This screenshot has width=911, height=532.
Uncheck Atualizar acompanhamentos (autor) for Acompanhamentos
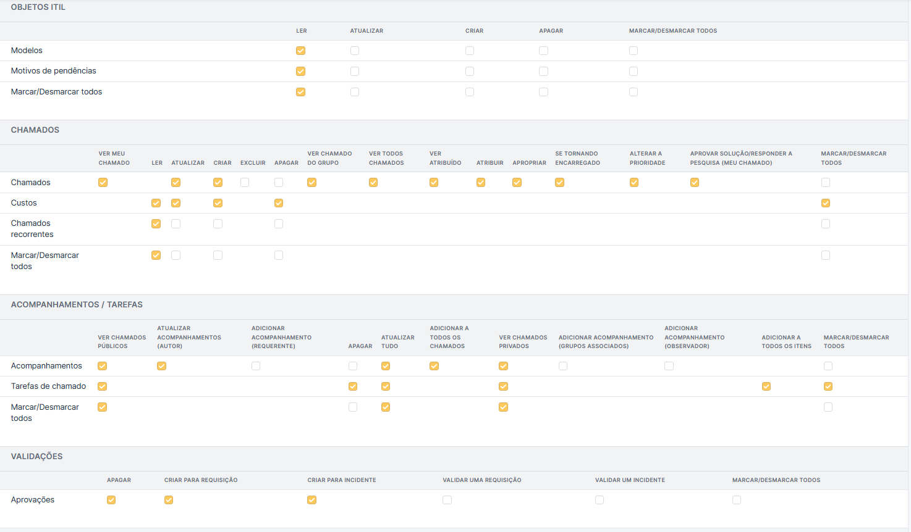point(161,366)
